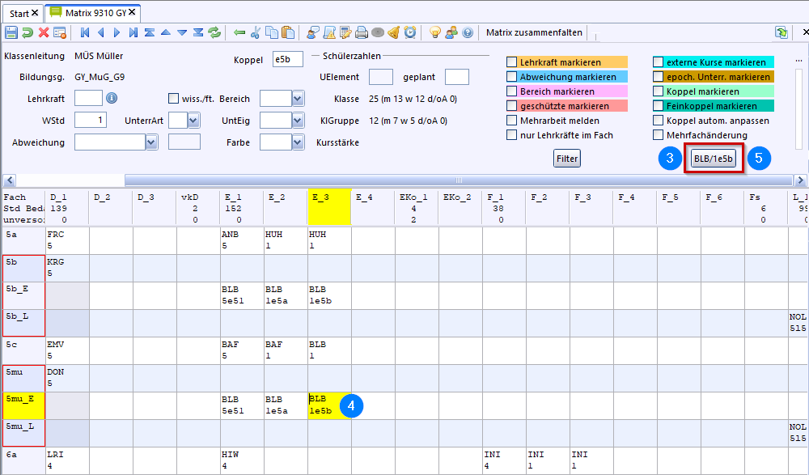Click the Save floppy disk icon
This screenshot has width=809, height=475.
click(x=11, y=32)
